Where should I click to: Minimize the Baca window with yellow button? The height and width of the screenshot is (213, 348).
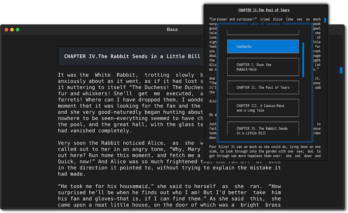pyautogui.click(x=12, y=30)
